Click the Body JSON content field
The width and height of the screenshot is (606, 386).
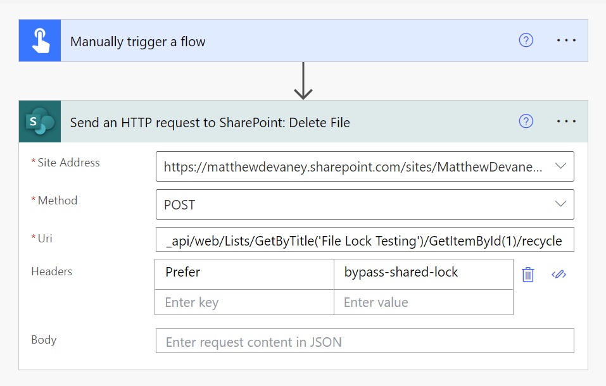click(x=365, y=341)
